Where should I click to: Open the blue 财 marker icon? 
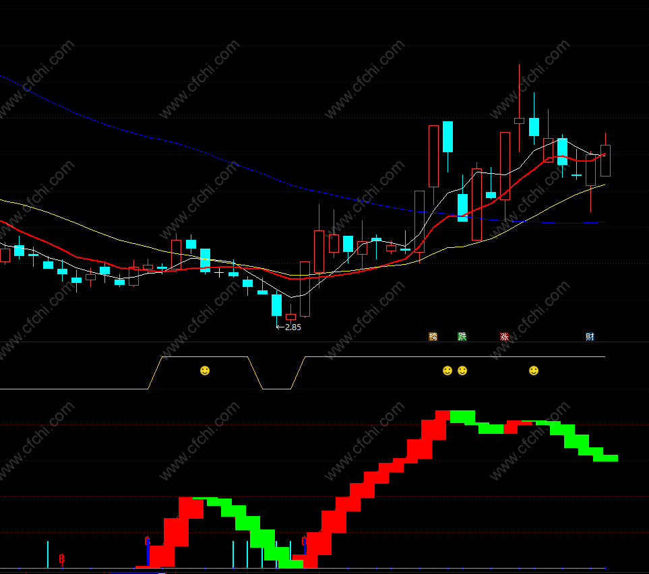(590, 336)
